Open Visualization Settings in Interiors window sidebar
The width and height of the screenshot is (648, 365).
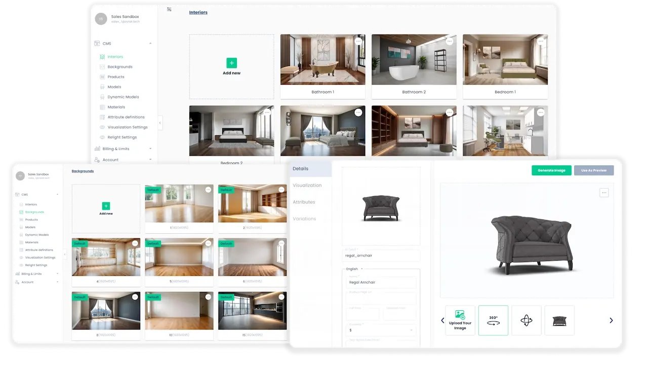pos(128,127)
